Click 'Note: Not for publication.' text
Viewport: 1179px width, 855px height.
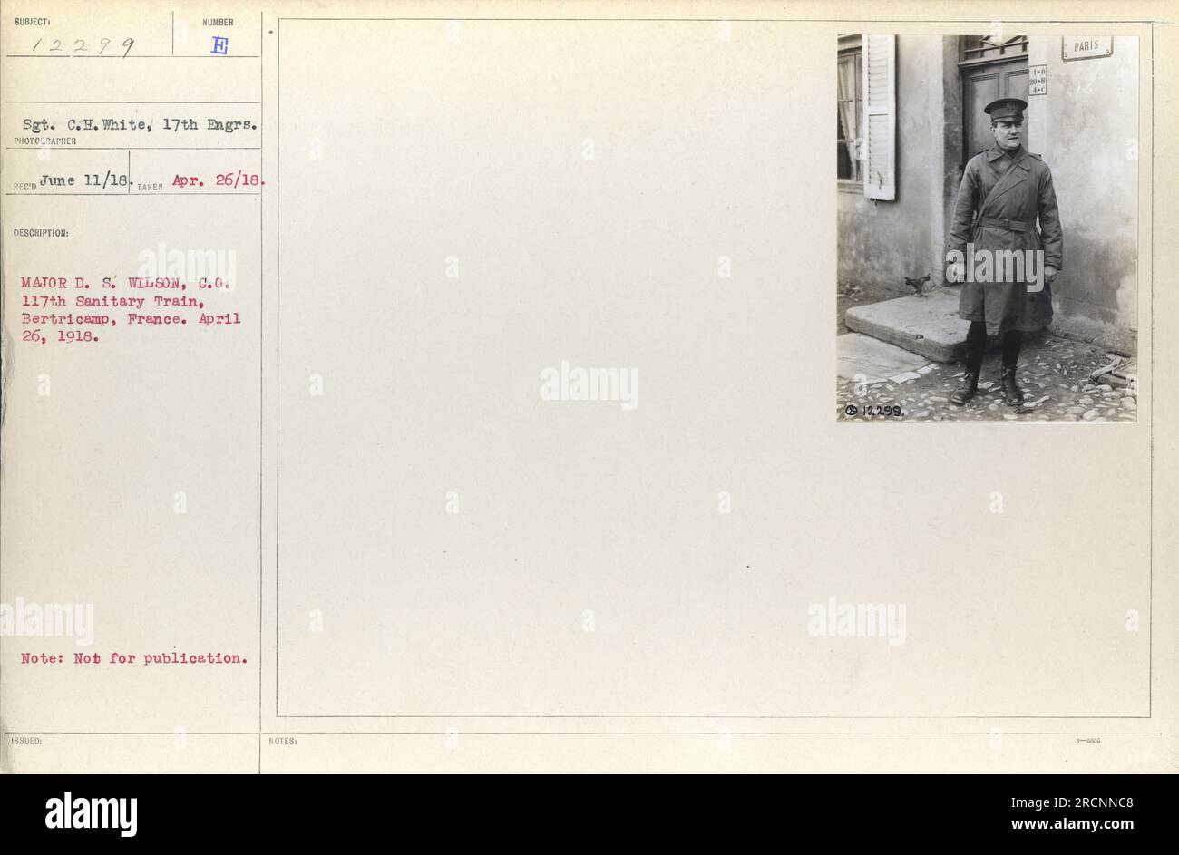[x=134, y=658]
